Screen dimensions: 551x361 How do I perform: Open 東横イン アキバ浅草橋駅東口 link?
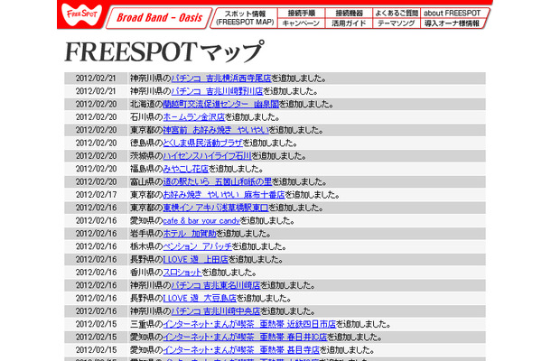pyautogui.click(x=216, y=208)
